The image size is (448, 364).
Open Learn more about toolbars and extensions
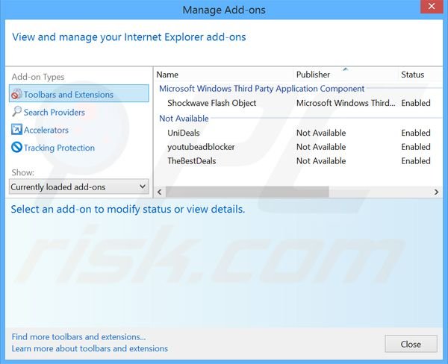[x=90, y=348]
